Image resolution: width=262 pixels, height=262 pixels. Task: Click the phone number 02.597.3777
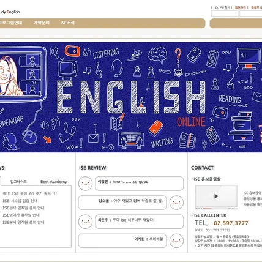tap(231, 223)
